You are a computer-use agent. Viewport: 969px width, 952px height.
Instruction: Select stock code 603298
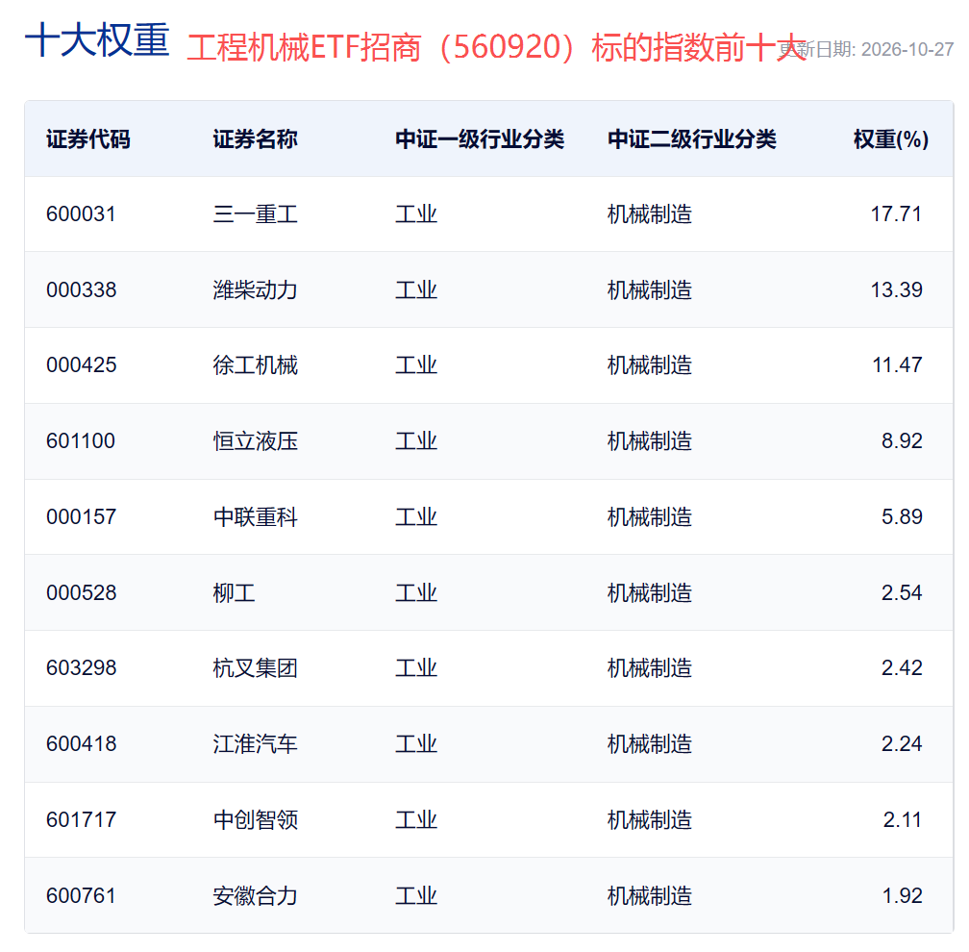click(81, 667)
